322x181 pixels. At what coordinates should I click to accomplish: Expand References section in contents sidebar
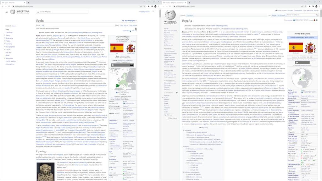pyautogui.click(x=4, y=58)
